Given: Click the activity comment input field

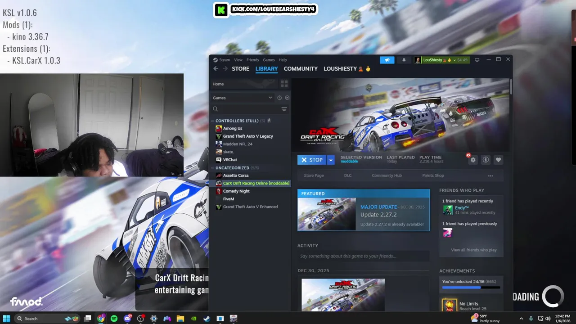Looking at the screenshot, I should point(363,256).
